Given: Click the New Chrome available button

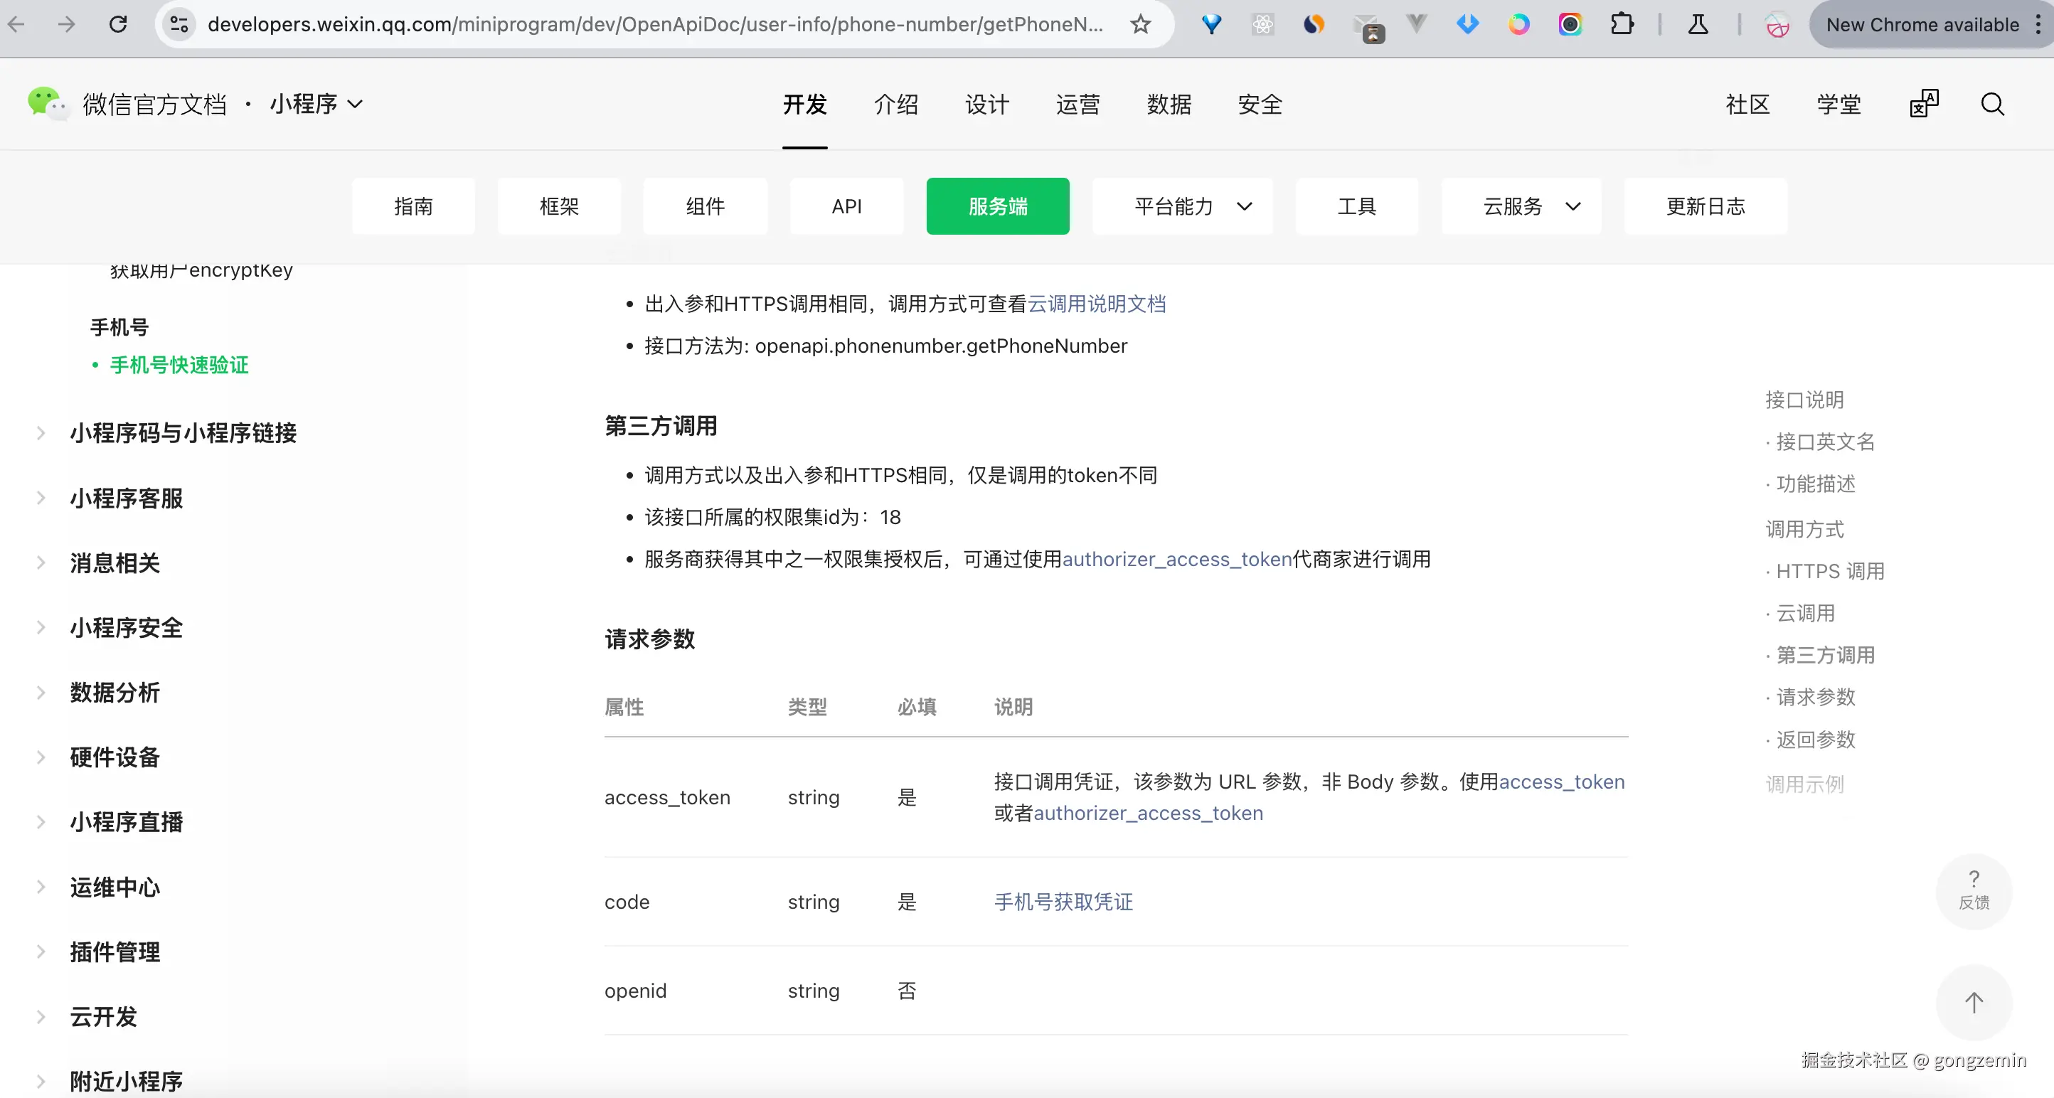Looking at the screenshot, I should pyautogui.click(x=1922, y=25).
